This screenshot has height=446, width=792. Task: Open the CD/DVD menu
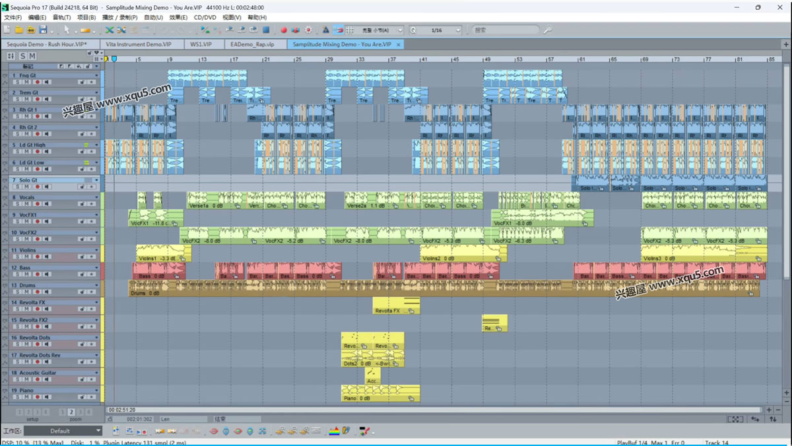(x=205, y=17)
